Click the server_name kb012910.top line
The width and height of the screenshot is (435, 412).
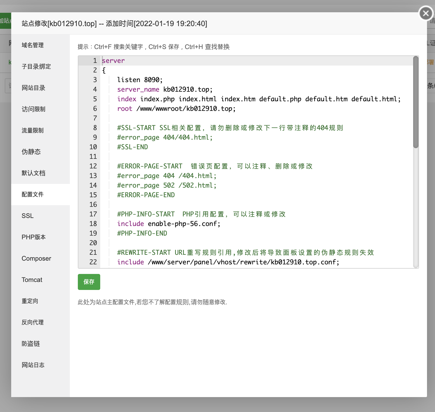pyautogui.click(x=165, y=90)
